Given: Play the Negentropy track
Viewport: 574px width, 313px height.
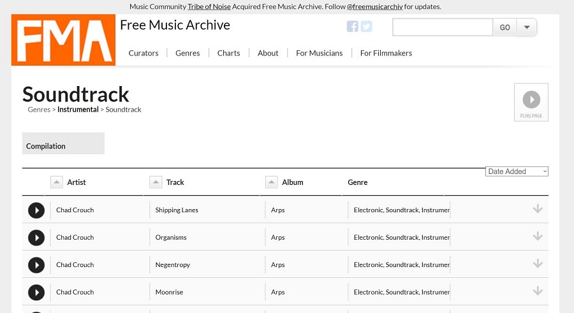Looking at the screenshot, I should [36, 265].
